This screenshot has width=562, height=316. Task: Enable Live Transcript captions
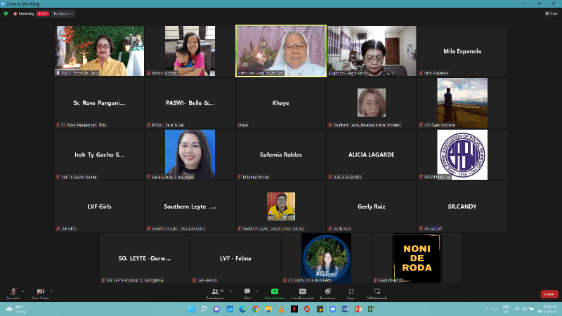pyautogui.click(x=303, y=292)
